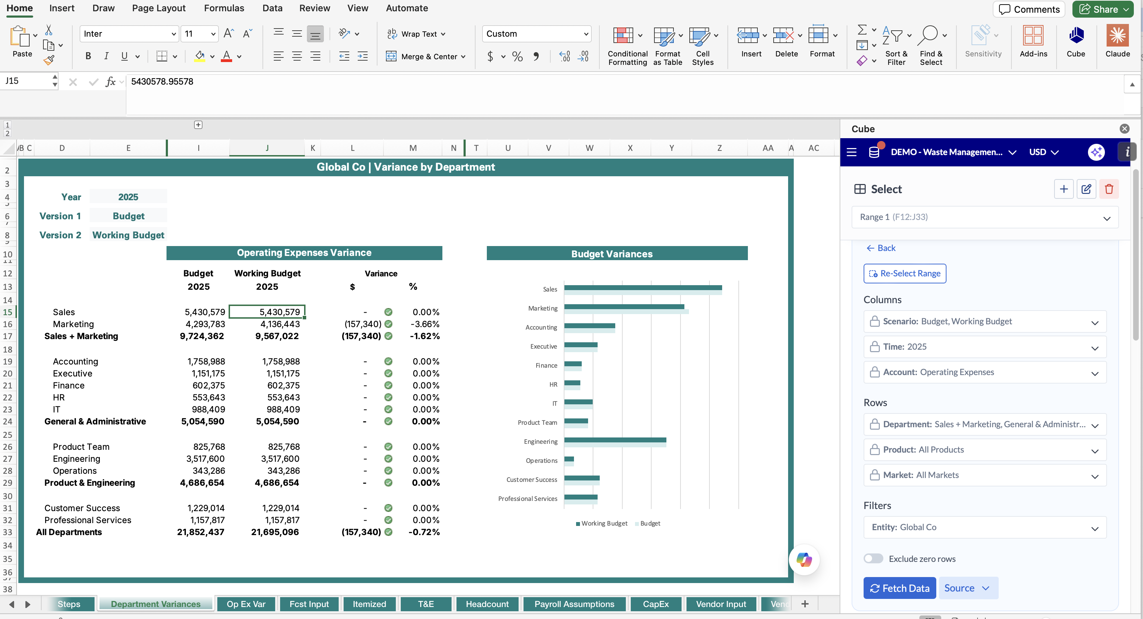Open the Cube panel hamburger menu
Image resolution: width=1143 pixels, height=619 pixels.
coord(852,152)
